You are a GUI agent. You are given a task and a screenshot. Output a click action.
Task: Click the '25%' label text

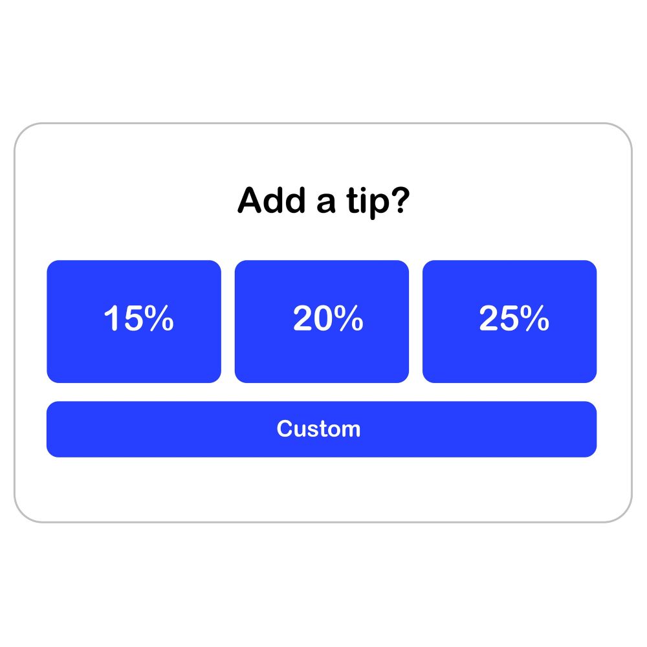[x=514, y=318]
